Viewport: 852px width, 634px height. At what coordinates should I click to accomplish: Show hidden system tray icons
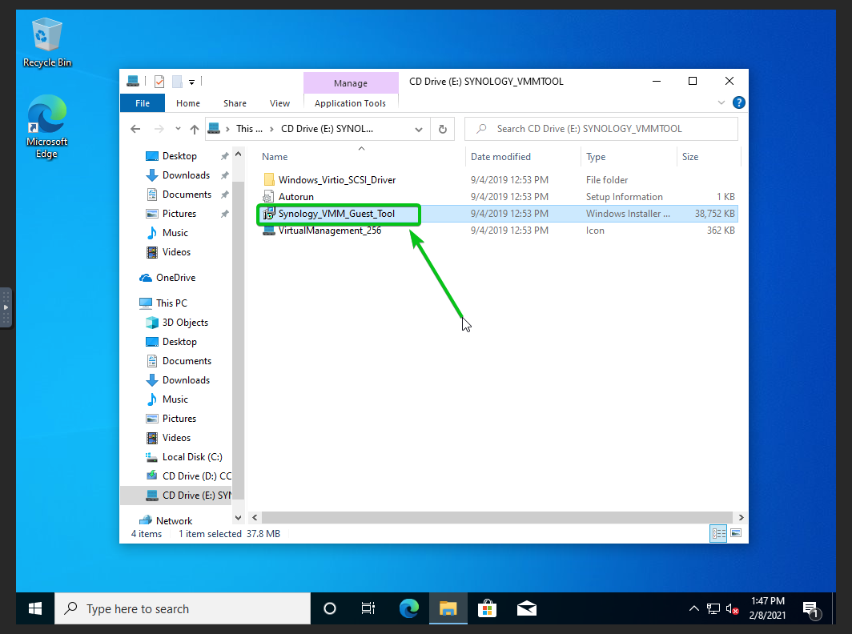tap(693, 609)
